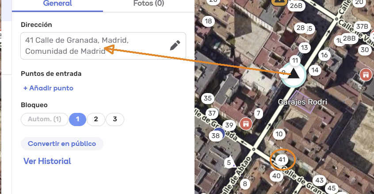This screenshot has width=374, height=194.
Task: Click the yellow warning marker at top
Action: pos(279,2)
